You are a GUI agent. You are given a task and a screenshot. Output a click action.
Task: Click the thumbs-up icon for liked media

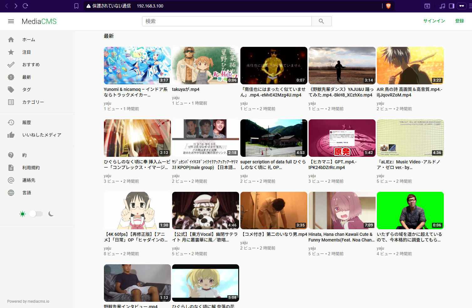(11, 135)
